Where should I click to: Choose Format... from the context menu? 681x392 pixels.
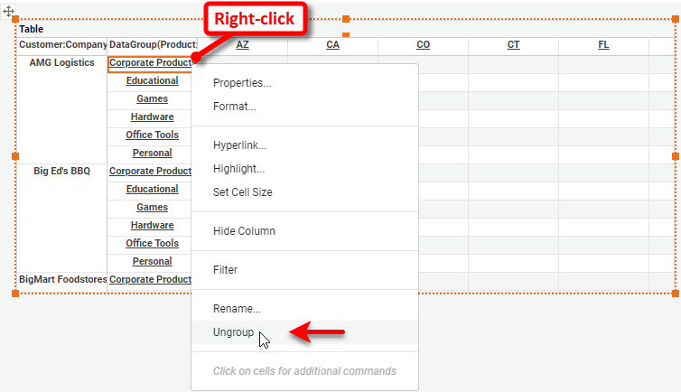pos(234,107)
